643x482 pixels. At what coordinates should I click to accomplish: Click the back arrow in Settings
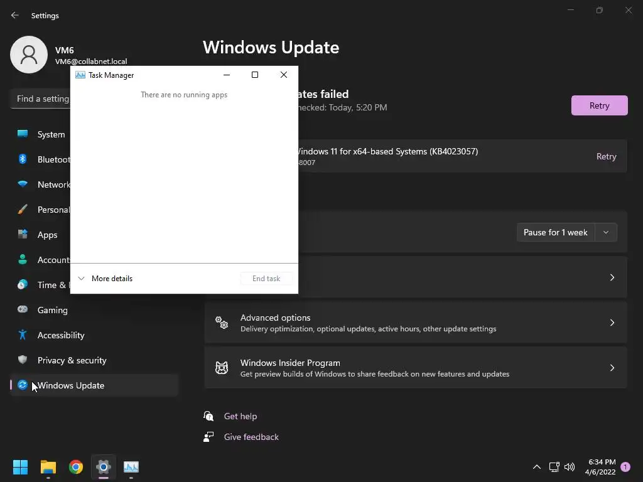tap(15, 15)
